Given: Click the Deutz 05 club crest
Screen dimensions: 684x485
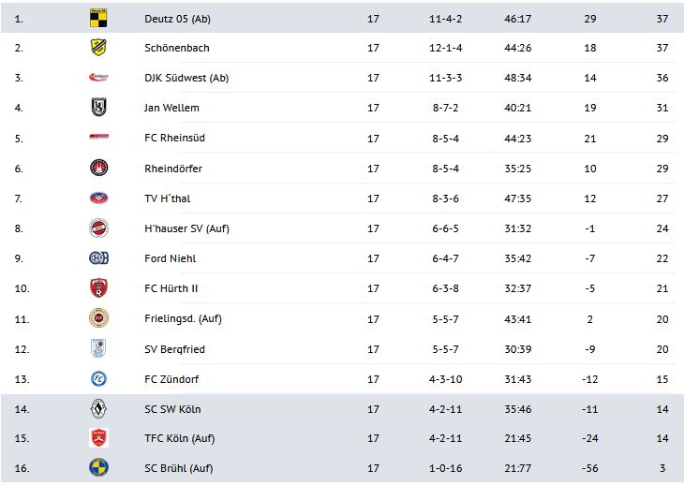Looking at the screenshot, I should coord(99,18).
